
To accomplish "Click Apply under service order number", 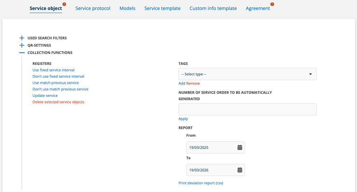I will [x=183, y=119].
